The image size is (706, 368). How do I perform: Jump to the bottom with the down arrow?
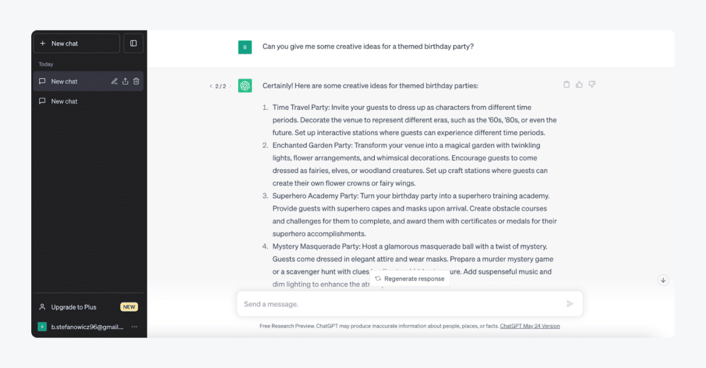pos(663,280)
